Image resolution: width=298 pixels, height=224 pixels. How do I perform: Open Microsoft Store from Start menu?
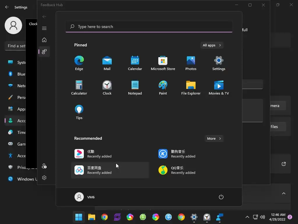point(163,63)
